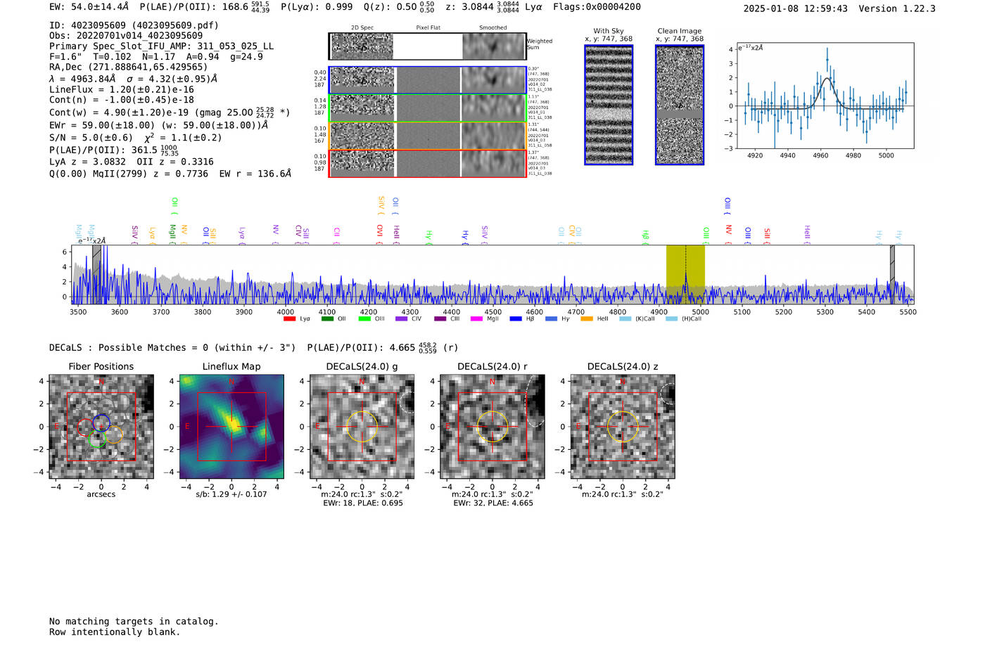Viewport: 985px width, 670px height.
Task: Click the Cont(w) = 4.90(±1.20)e-19 line
Action: tap(170, 112)
